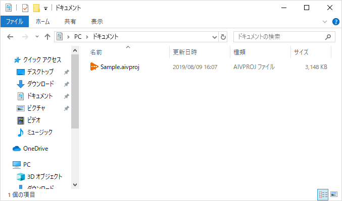
Task: Click the date 2019/08/09 16:07
Action: pos(195,67)
